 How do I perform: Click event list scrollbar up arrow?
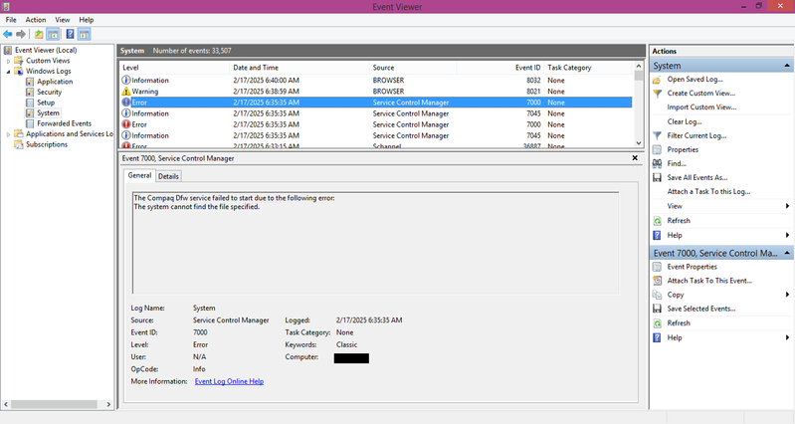[x=639, y=67]
